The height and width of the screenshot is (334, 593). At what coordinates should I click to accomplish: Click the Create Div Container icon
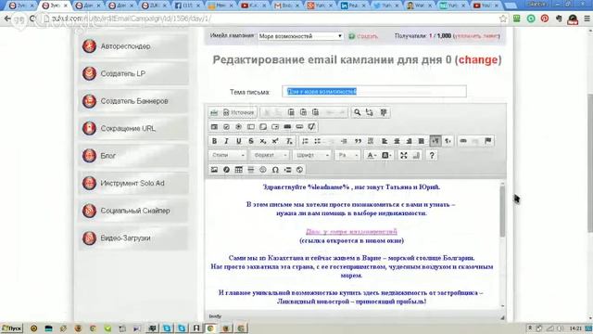click(x=371, y=141)
